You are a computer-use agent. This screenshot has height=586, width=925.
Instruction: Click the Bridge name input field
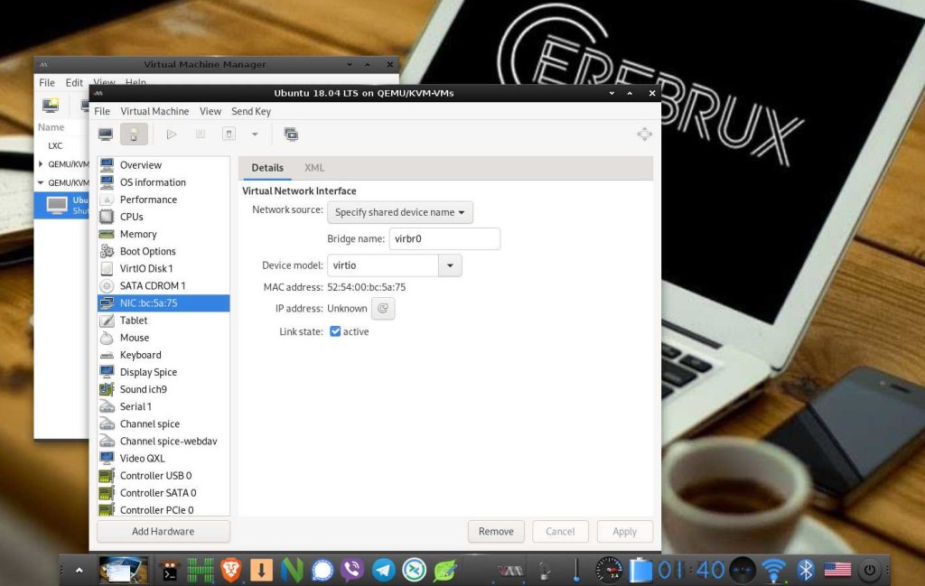(444, 239)
